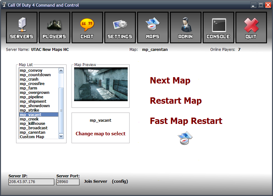The image size is (273, 196).
Task: Click Restart Map
Action: tap(176, 101)
